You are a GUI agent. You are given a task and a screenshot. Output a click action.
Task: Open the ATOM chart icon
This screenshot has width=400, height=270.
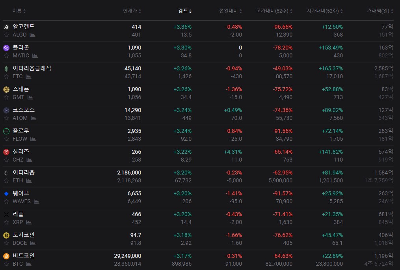coord(33,118)
